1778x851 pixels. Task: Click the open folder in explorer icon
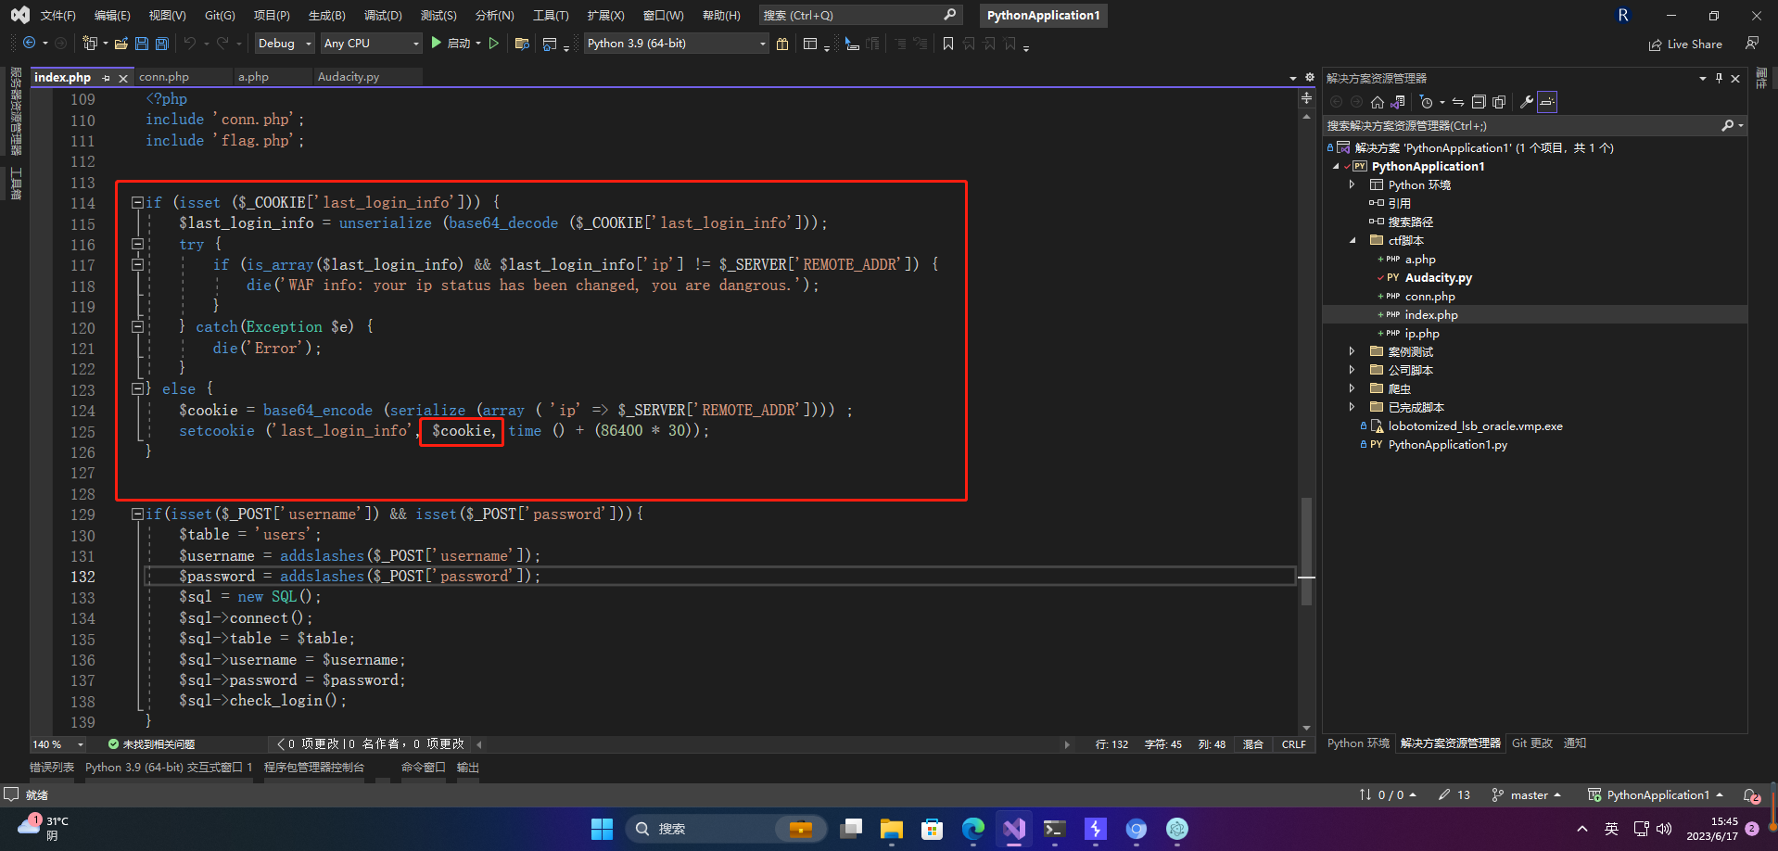tap(522, 44)
